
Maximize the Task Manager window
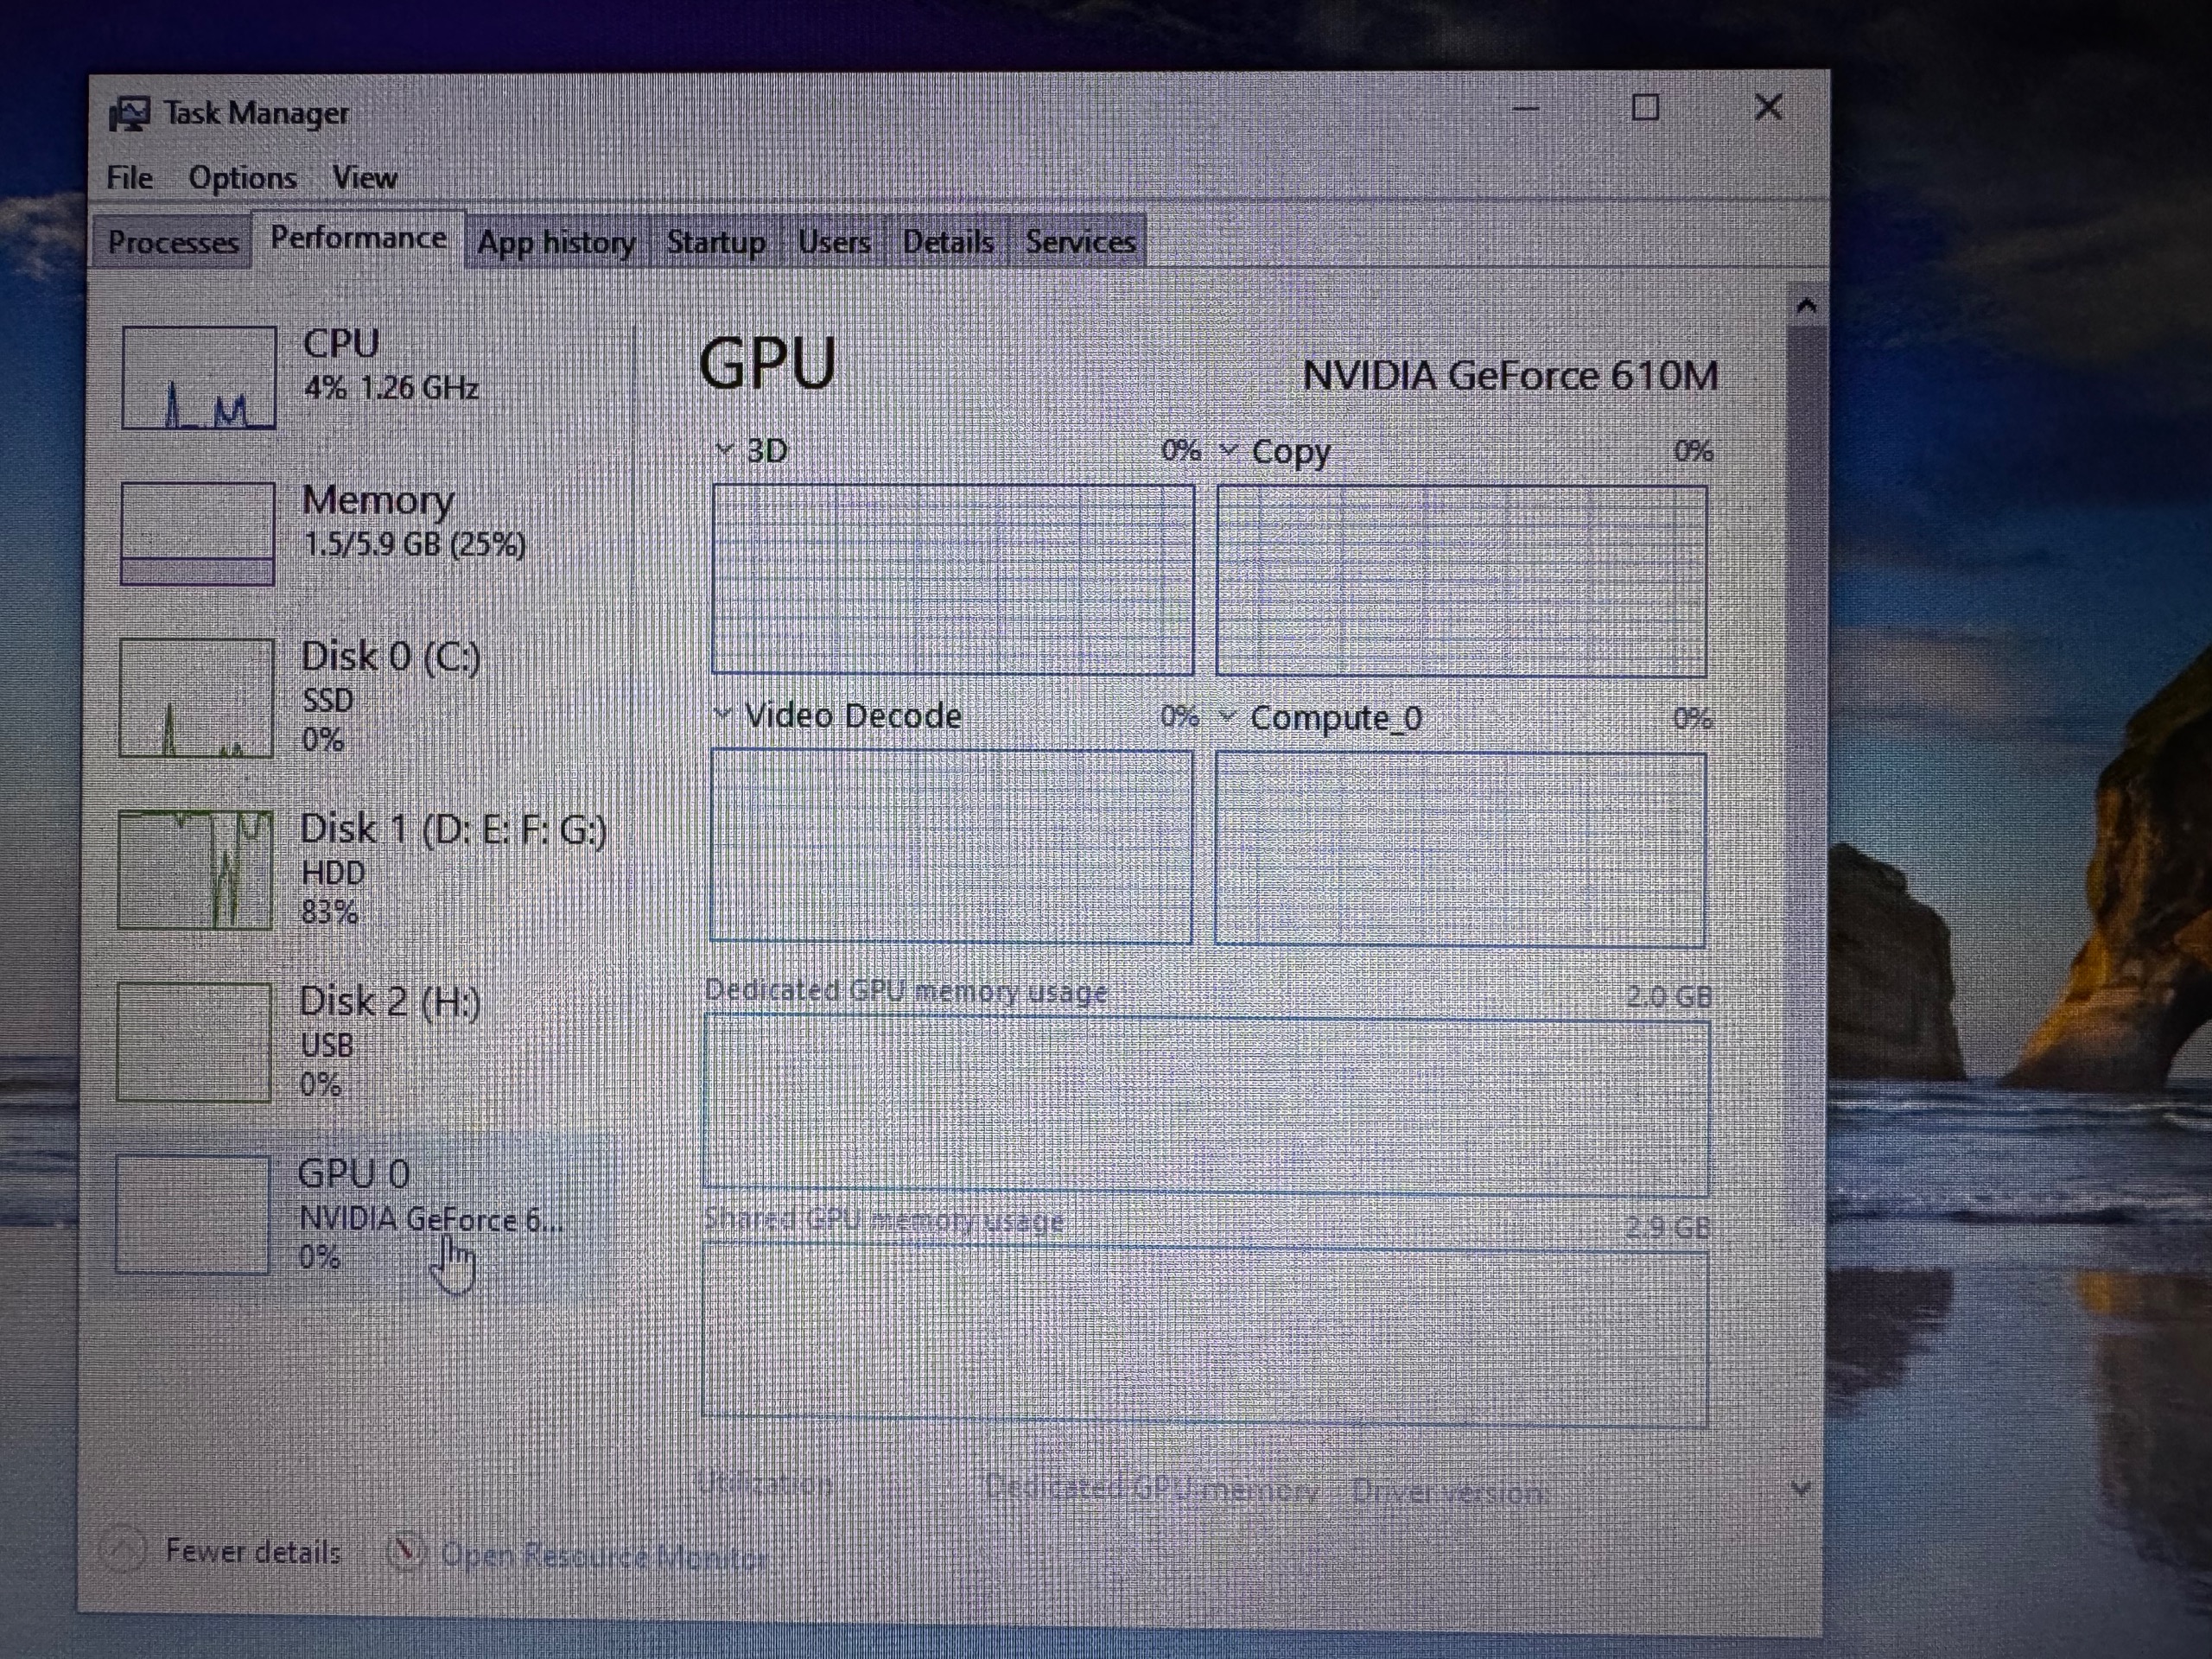[x=1645, y=107]
